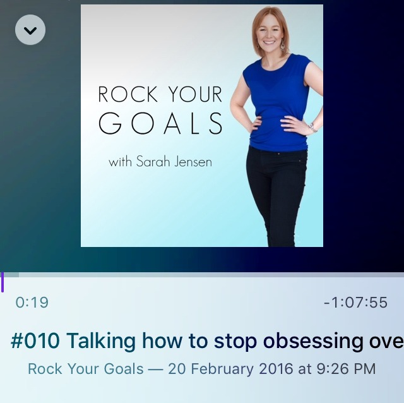
Task: Click the 'with Sarah Jensen' caption on artwork
Action: 160,162
